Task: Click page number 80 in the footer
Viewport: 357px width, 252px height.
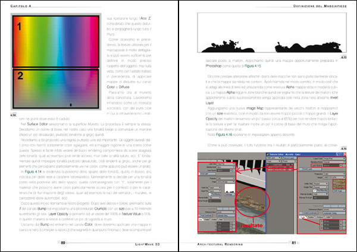Action: coord(63,243)
